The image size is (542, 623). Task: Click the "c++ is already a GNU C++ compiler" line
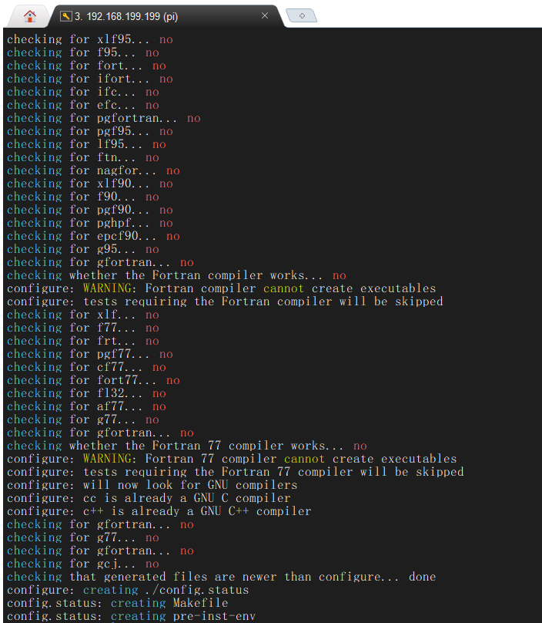197,511
